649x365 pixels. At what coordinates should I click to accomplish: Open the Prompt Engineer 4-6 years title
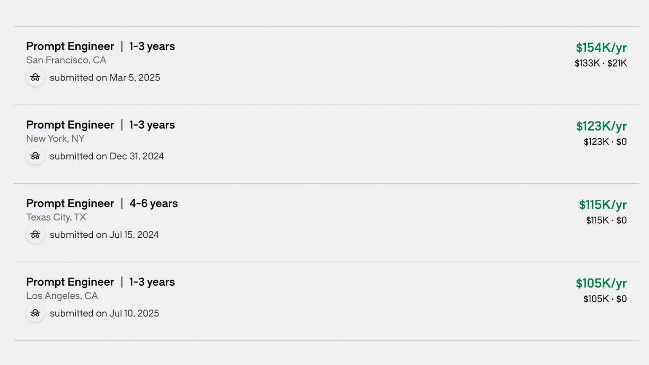pyautogui.click(x=70, y=204)
